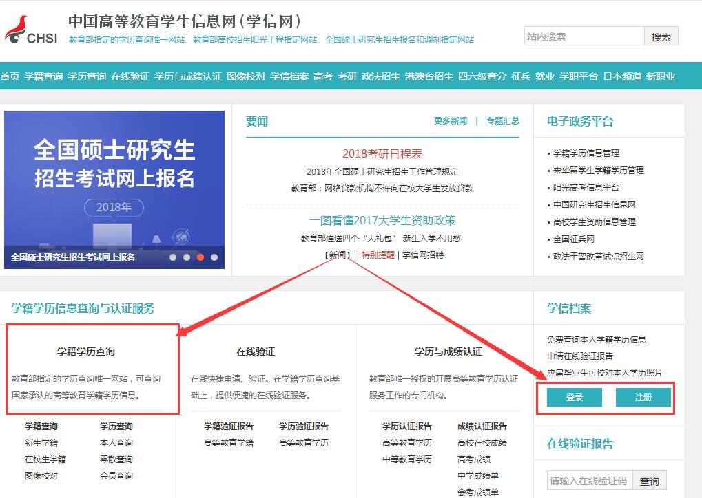Click the 在线验证 section heading in services

256,351
